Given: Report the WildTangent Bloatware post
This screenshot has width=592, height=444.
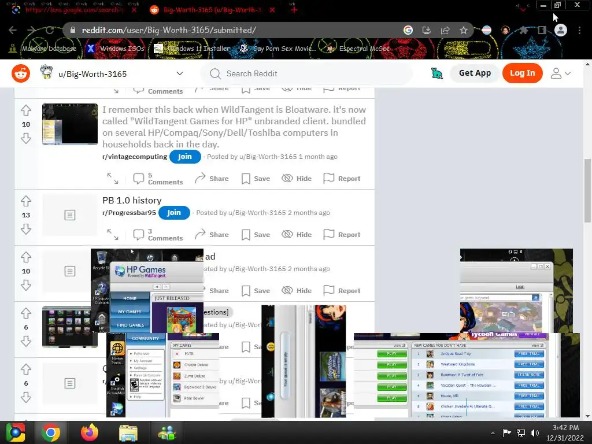Looking at the screenshot, I should (x=342, y=179).
